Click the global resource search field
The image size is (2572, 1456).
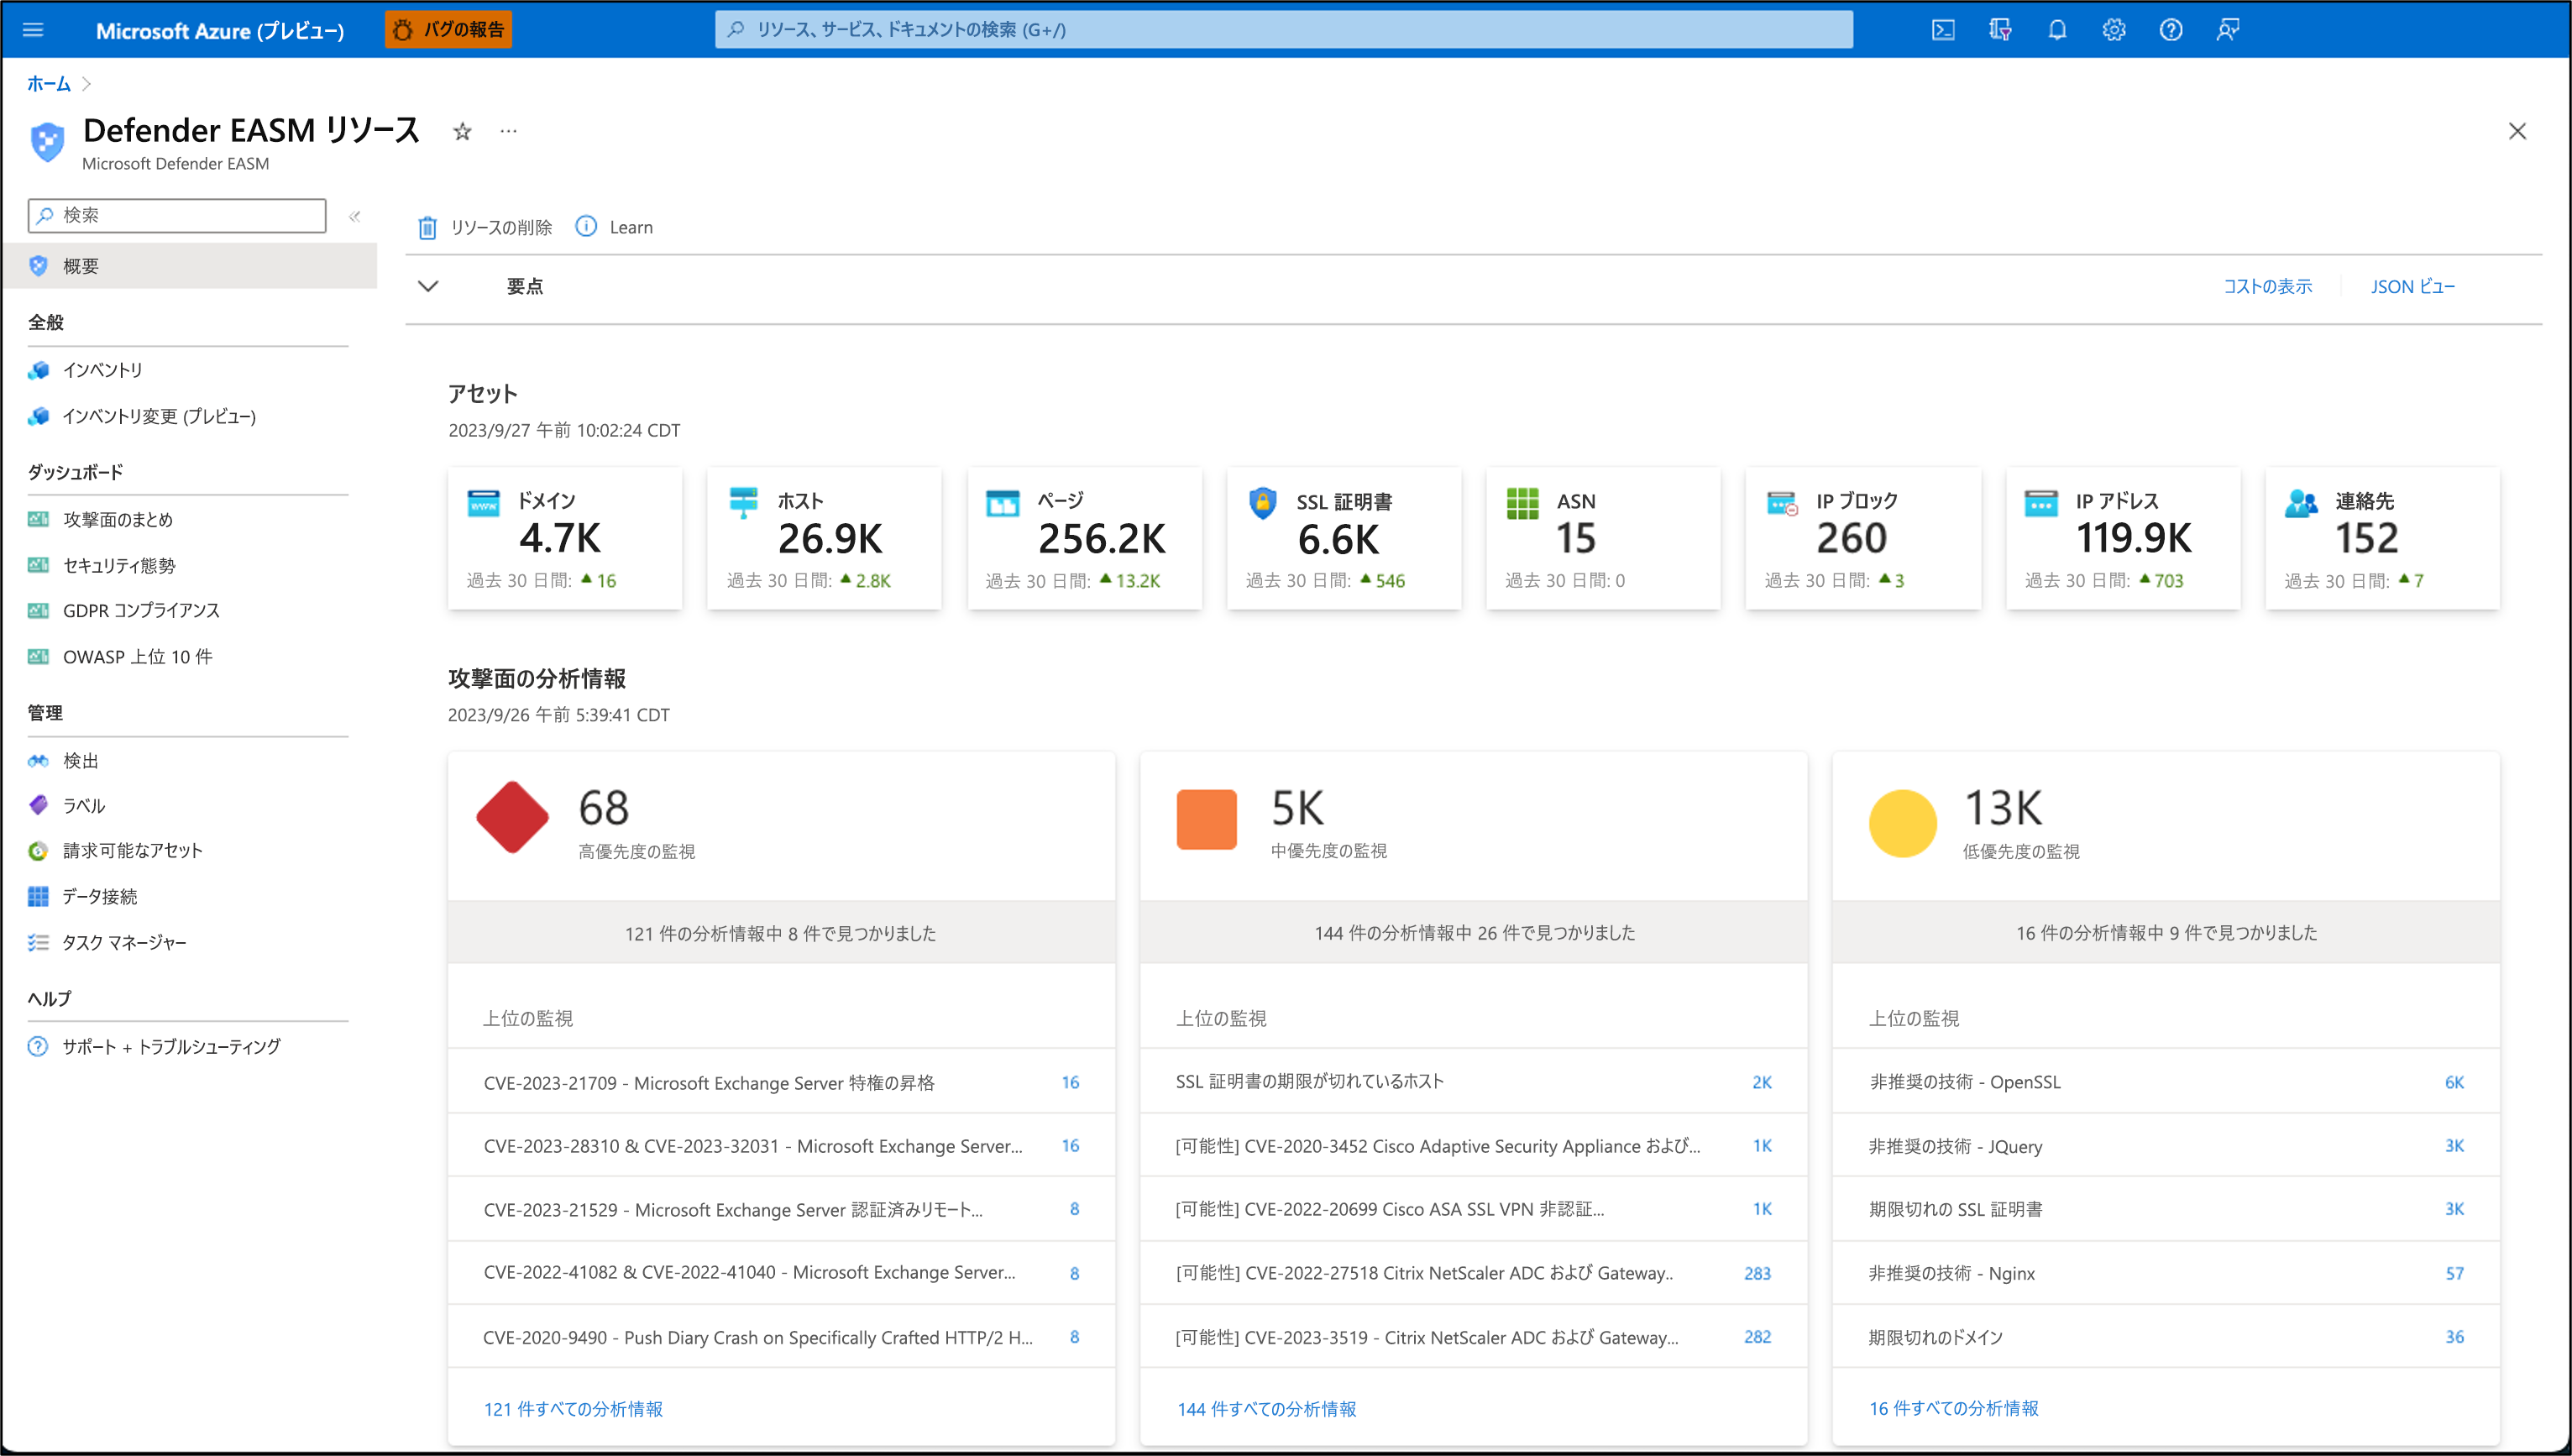coord(1283,30)
